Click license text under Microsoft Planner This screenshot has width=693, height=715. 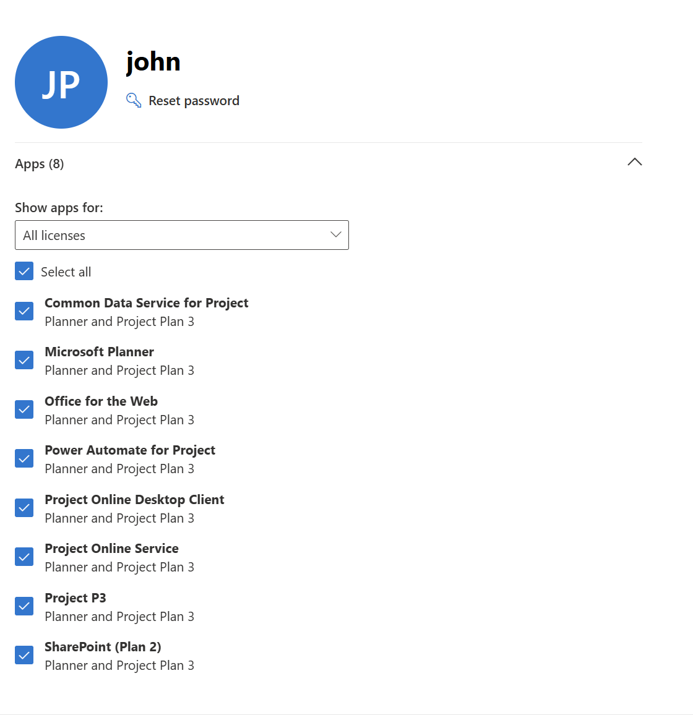click(119, 370)
